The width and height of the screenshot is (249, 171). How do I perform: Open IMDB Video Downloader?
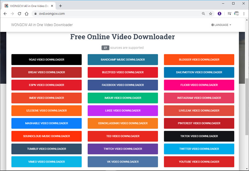[47, 98]
